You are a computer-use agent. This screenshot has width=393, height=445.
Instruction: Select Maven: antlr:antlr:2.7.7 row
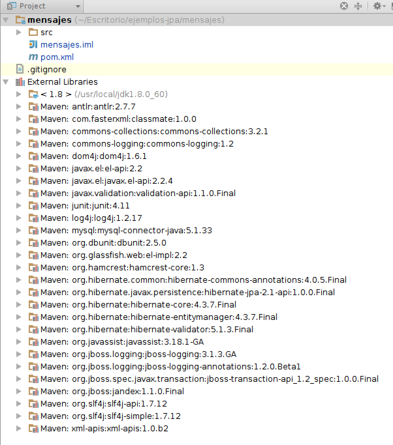88,107
